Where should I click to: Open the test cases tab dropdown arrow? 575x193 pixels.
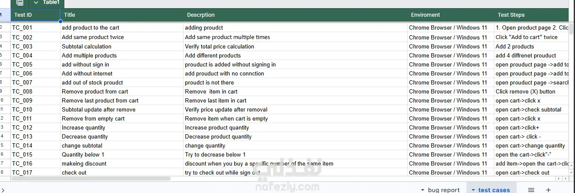(x=473, y=190)
